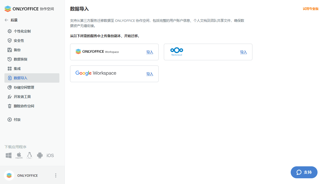
Task: Click the Google Workspace logo in card
Action: [x=96, y=73]
